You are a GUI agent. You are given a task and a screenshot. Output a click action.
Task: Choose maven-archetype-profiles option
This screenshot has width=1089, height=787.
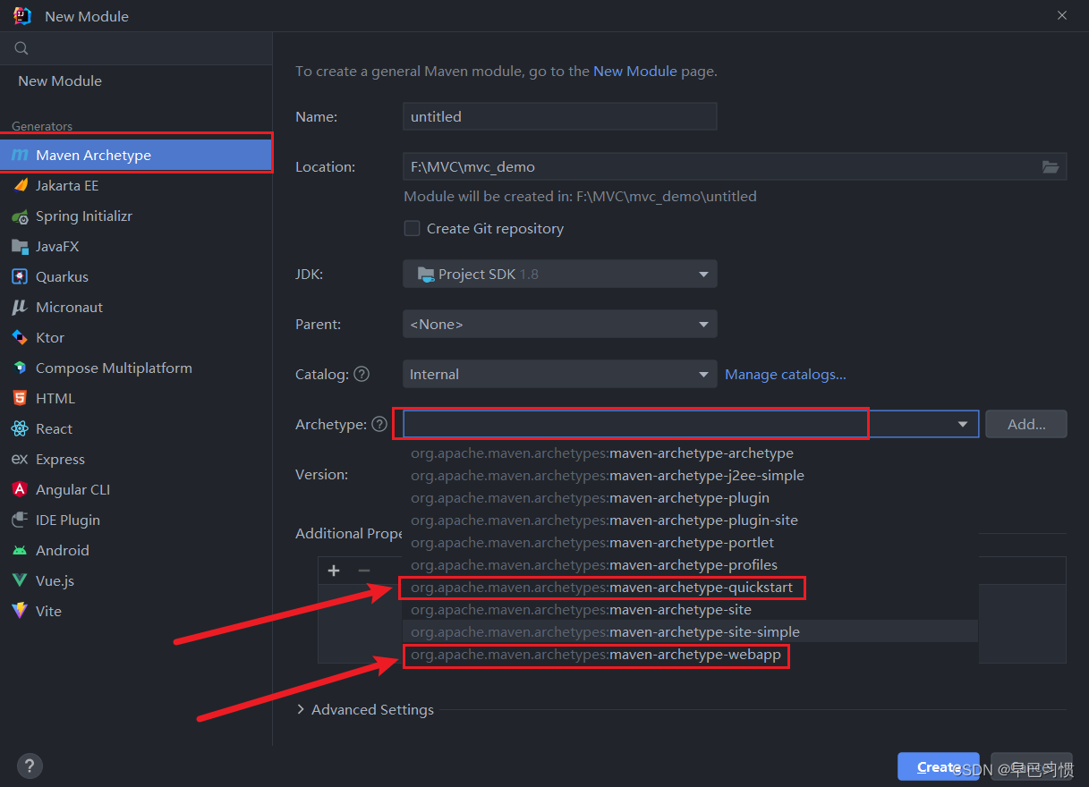(x=690, y=565)
